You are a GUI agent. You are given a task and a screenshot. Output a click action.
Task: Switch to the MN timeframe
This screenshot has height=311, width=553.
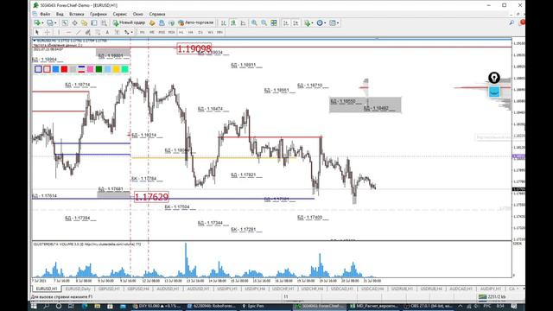[219, 32]
